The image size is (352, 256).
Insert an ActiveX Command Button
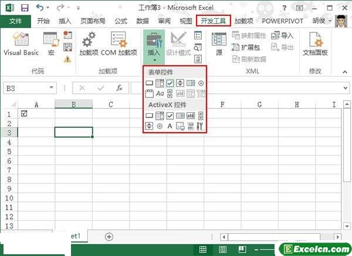149,116
